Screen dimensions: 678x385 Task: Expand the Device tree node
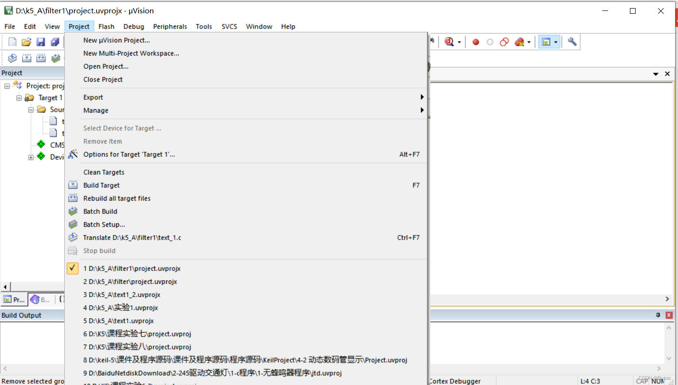(31, 157)
